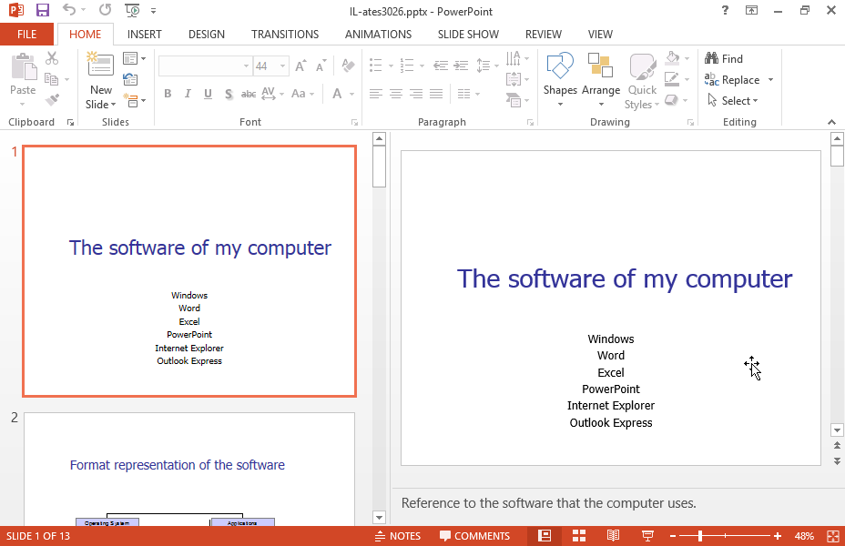Open the FILE tab
Image resolution: width=845 pixels, height=546 pixels.
[27, 34]
